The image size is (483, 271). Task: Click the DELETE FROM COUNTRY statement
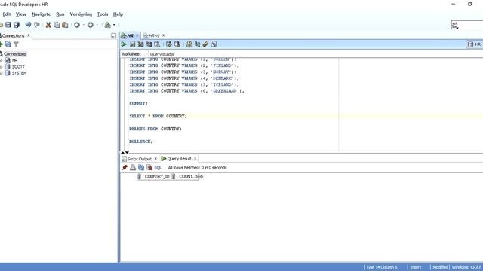(x=155, y=129)
